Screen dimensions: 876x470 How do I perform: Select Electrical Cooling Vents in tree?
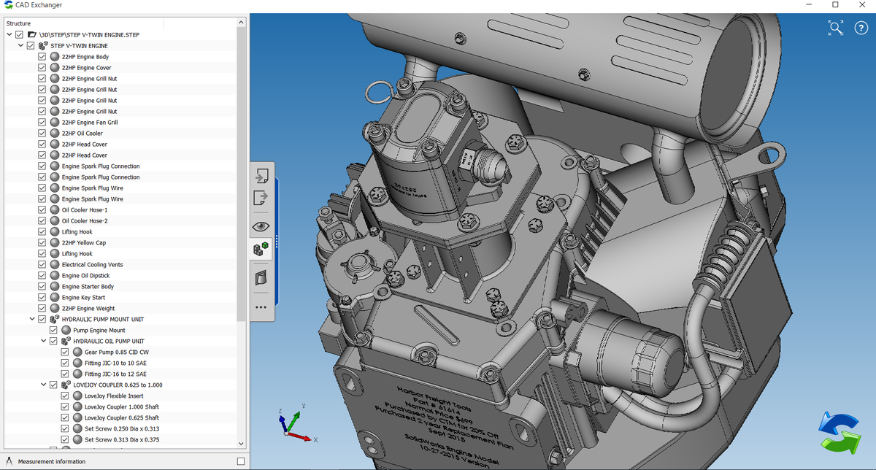click(x=92, y=264)
